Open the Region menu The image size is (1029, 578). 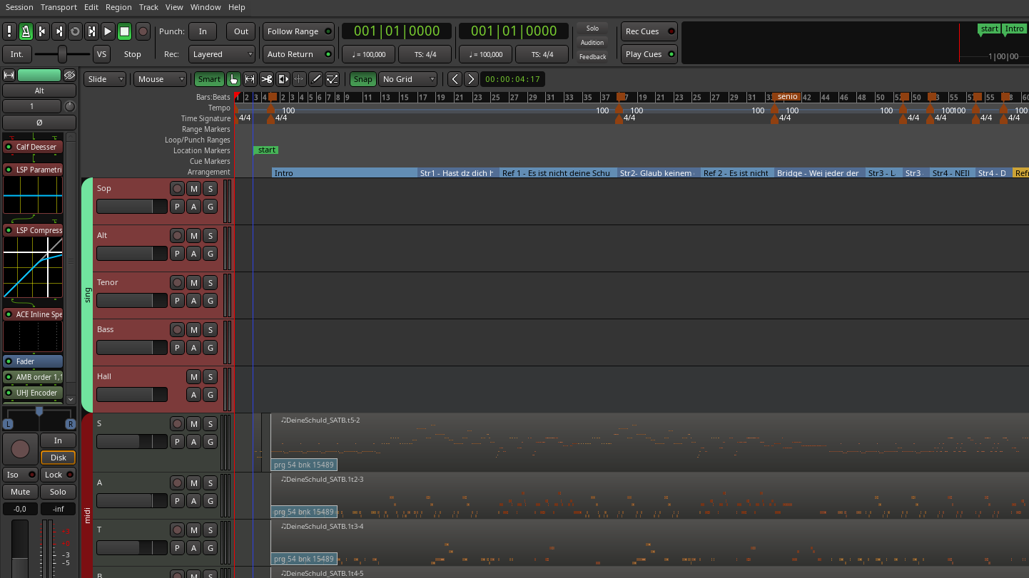[118, 7]
